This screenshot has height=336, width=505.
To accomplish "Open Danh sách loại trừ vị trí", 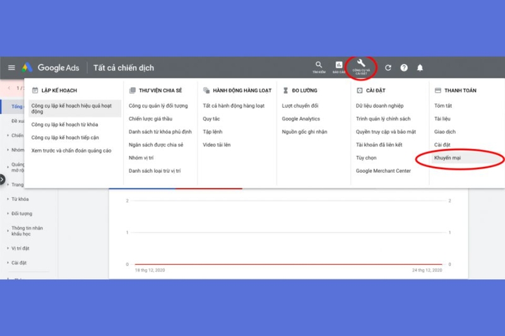I will pyautogui.click(x=155, y=171).
